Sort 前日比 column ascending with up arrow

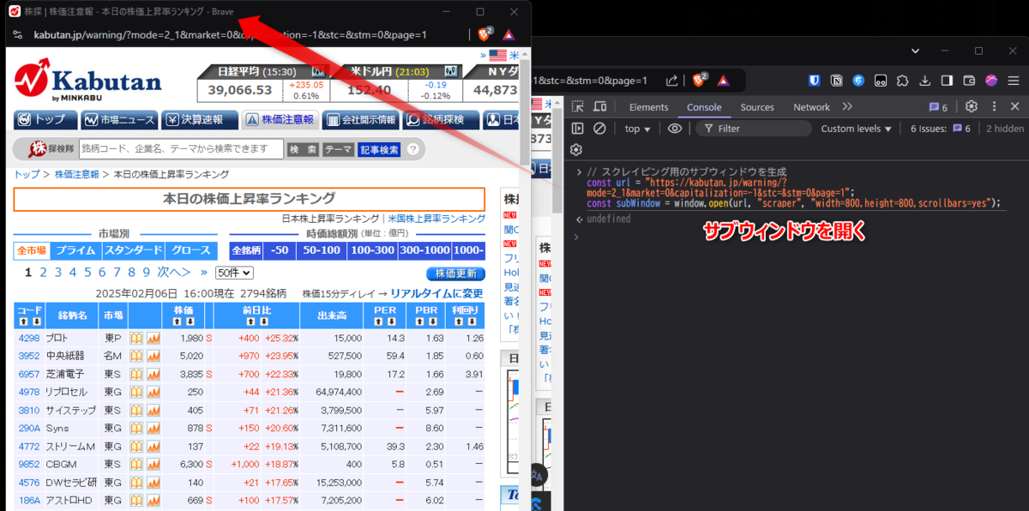tap(250, 322)
